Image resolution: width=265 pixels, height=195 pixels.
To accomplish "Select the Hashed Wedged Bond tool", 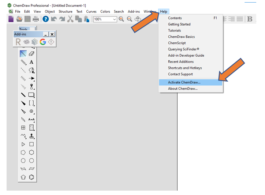I will click(23, 87).
